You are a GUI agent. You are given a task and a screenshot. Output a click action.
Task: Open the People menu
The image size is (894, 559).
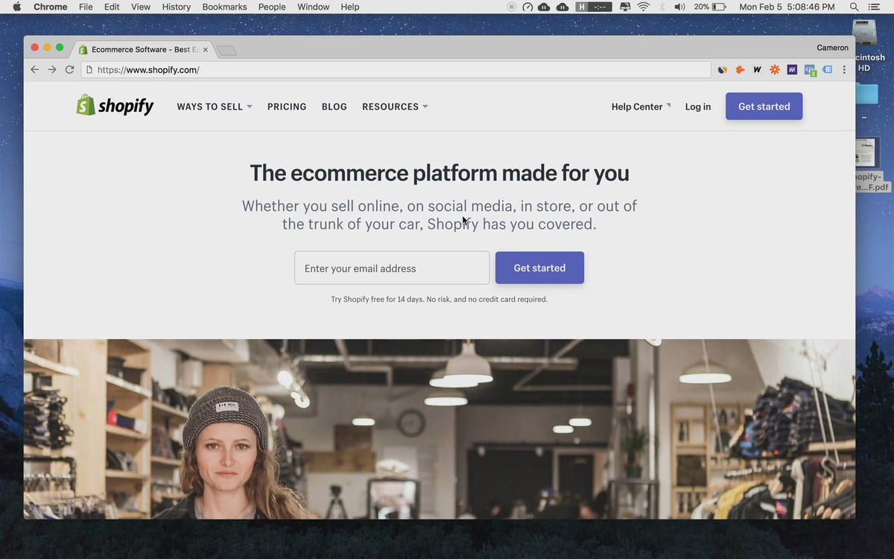pos(272,7)
